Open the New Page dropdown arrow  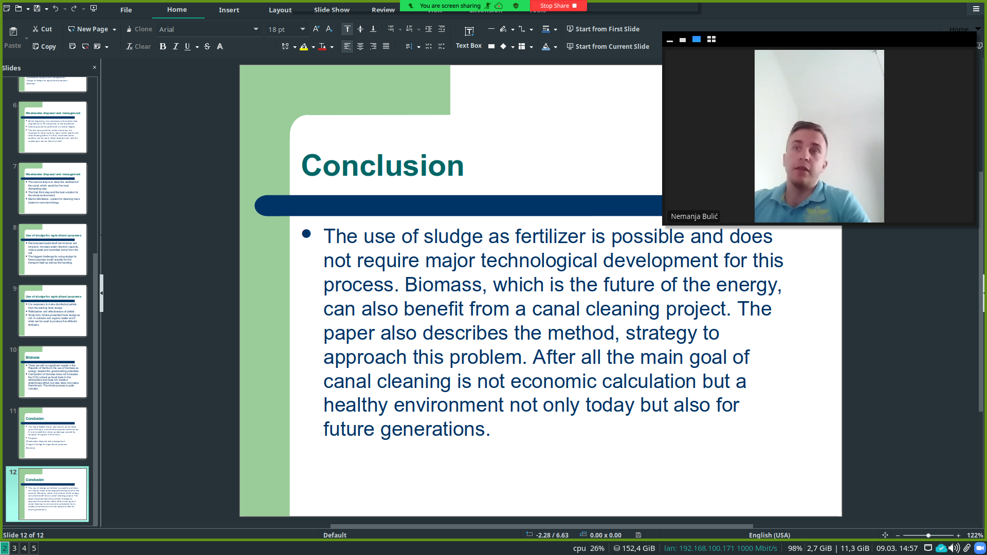[114, 30]
